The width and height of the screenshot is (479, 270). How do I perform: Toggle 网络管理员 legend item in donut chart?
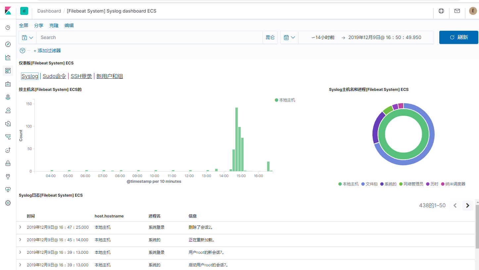click(411, 184)
